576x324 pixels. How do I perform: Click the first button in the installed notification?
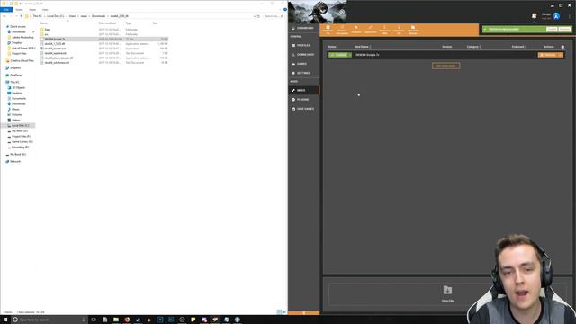pyautogui.click(x=552, y=29)
